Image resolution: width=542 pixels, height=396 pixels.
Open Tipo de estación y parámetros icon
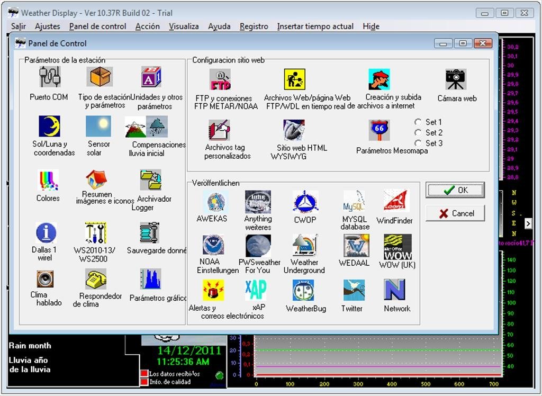[x=100, y=76]
